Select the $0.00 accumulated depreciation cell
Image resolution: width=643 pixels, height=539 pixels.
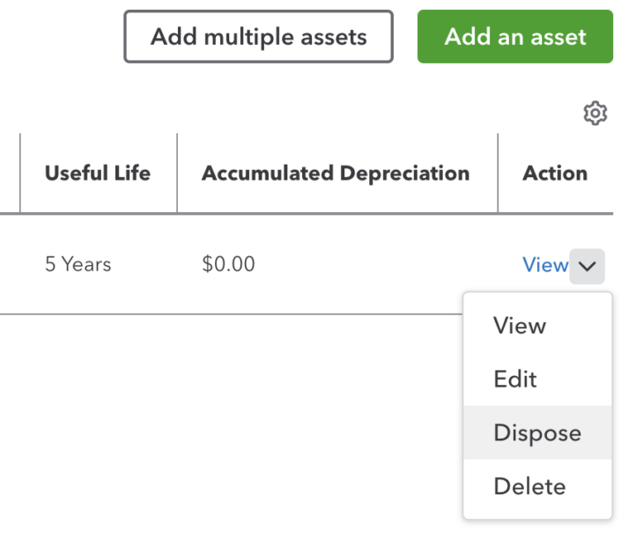click(x=228, y=264)
